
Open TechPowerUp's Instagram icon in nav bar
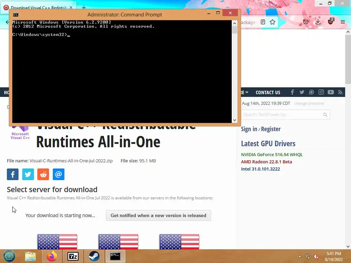(x=321, y=92)
